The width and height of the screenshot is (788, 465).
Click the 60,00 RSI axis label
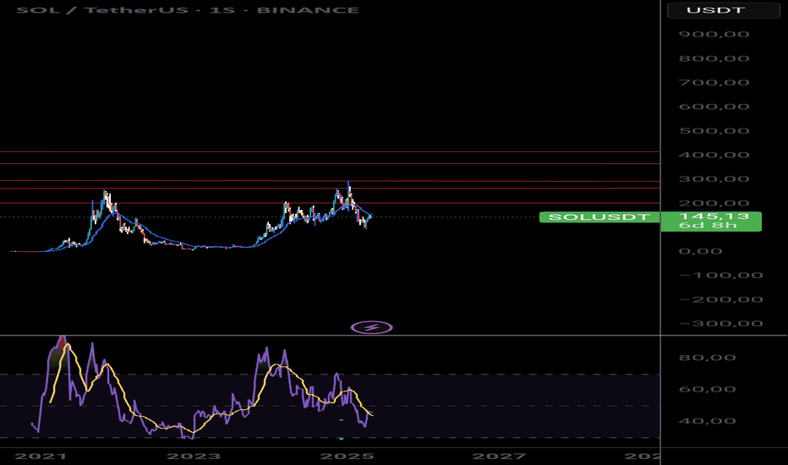point(707,389)
